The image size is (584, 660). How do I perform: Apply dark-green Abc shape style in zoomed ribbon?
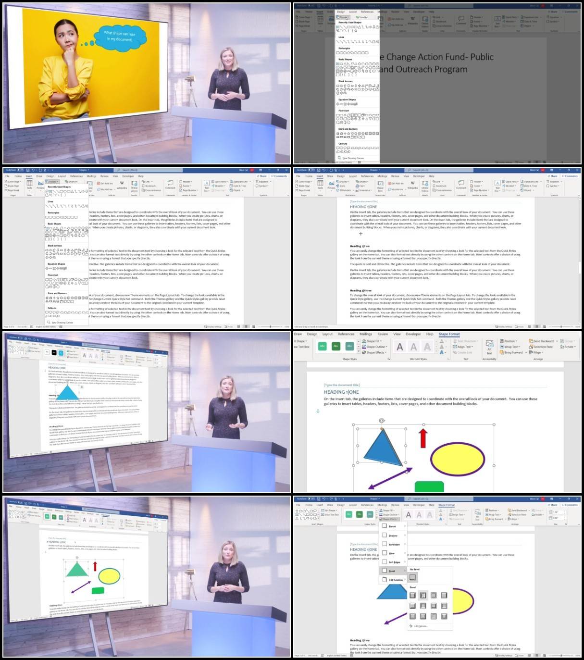(336, 346)
